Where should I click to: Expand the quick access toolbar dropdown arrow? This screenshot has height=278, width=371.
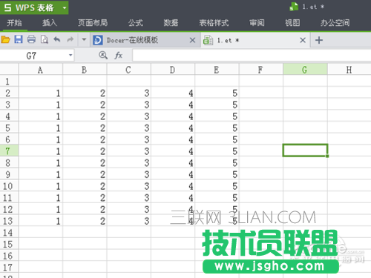click(x=84, y=39)
